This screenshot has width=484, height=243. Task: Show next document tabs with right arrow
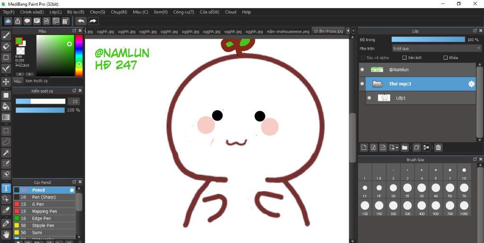point(354,31)
